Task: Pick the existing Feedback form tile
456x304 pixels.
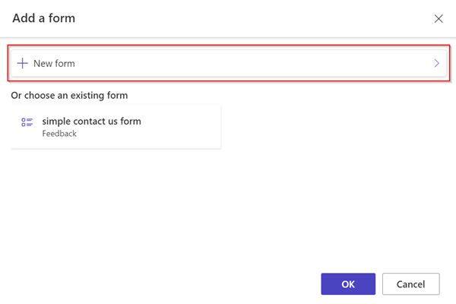Action: (x=116, y=127)
